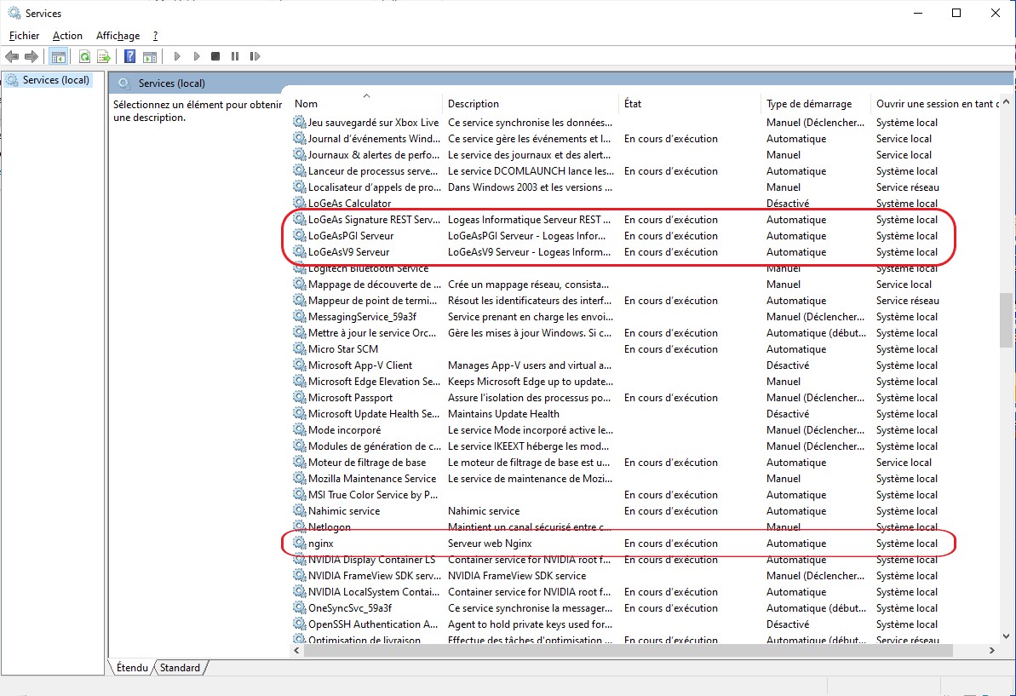Click the horizontal scrollbar right arrow
This screenshot has height=696, width=1016.
[x=991, y=650]
